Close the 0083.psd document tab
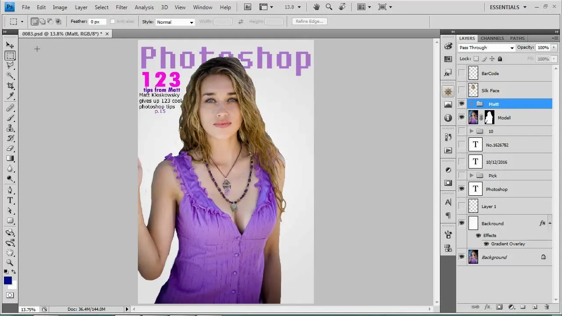The height and width of the screenshot is (316, 562). click(107, 34)
